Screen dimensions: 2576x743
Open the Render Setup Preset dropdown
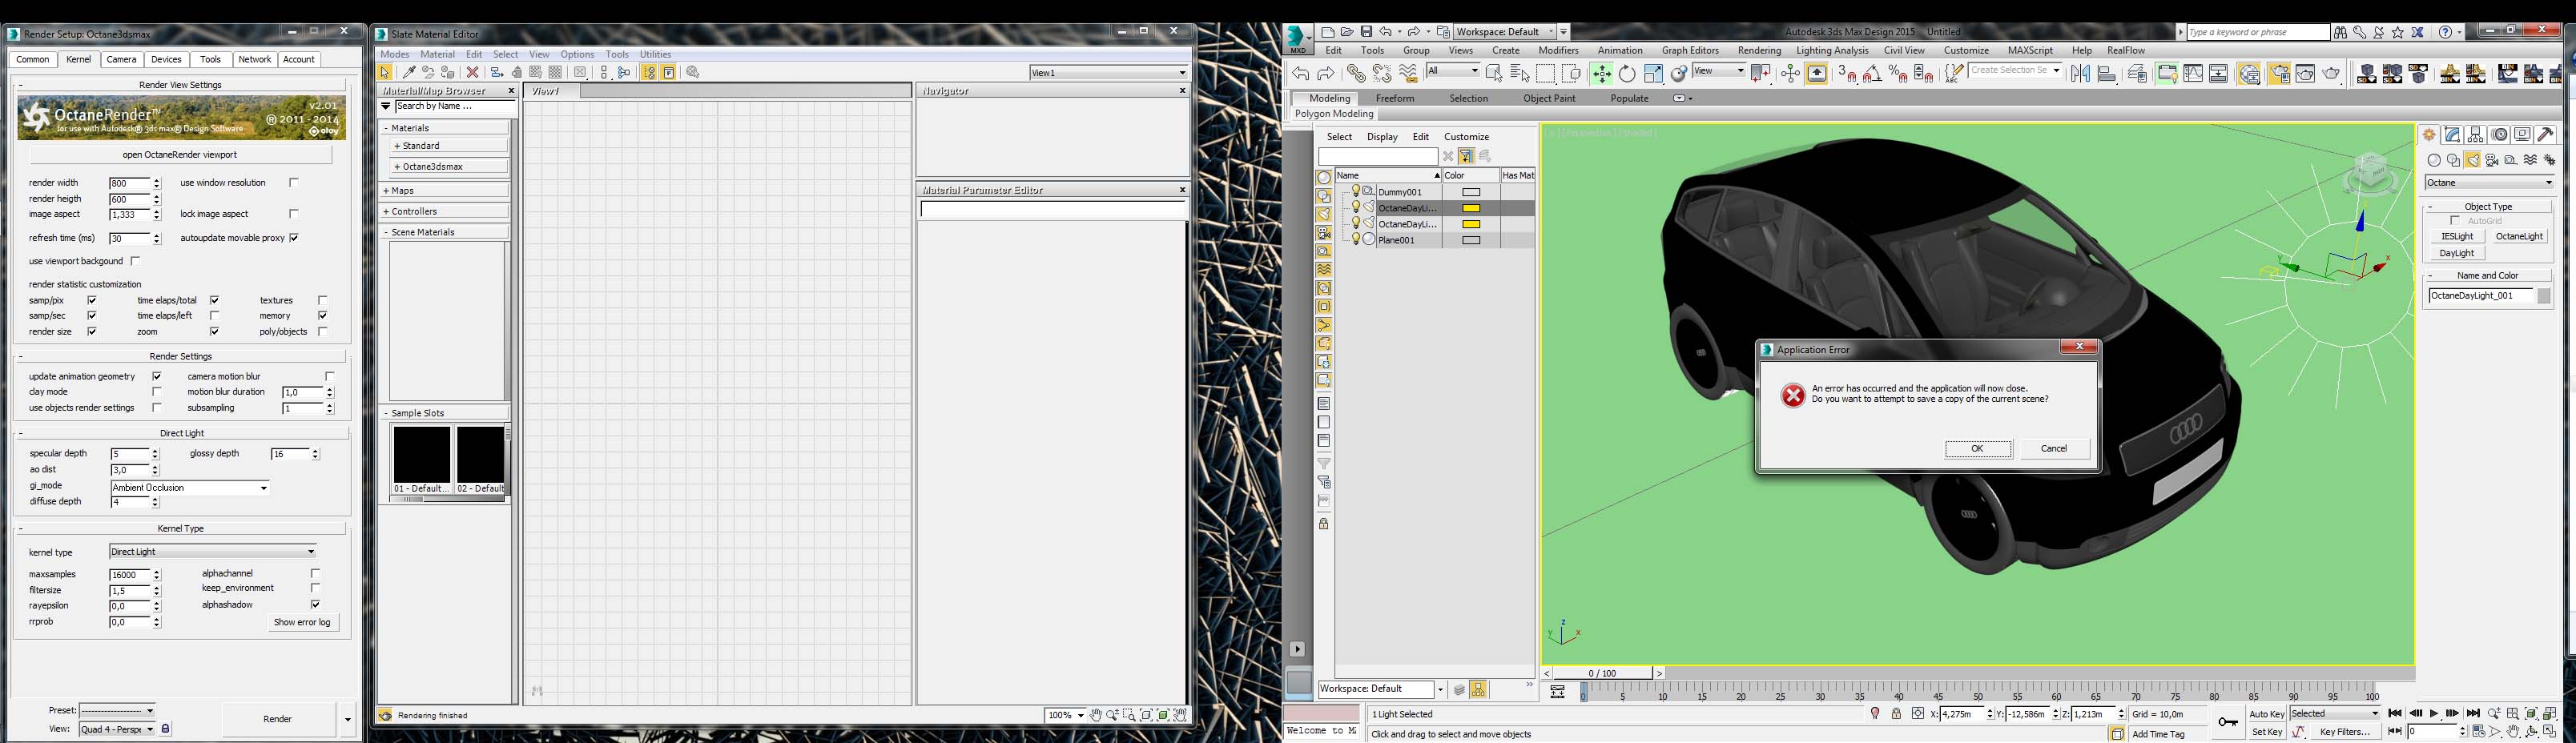tap(117, 711)
